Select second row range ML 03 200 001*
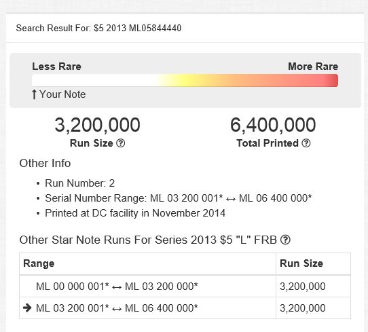The width and height of the screenshot is (368, 332). [x=73, y=308]
